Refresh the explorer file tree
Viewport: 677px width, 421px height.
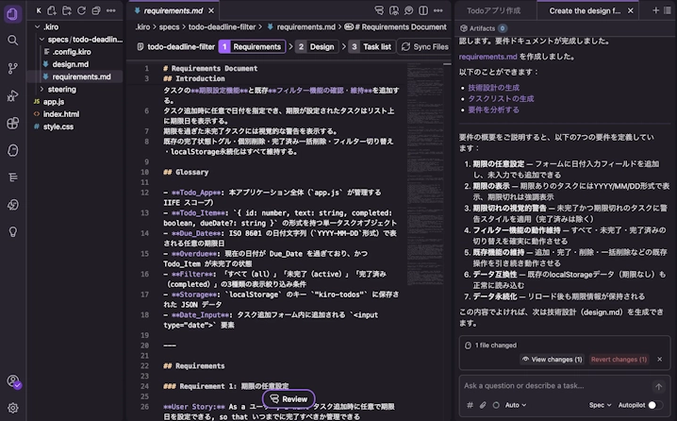click(x=81, y=10)
